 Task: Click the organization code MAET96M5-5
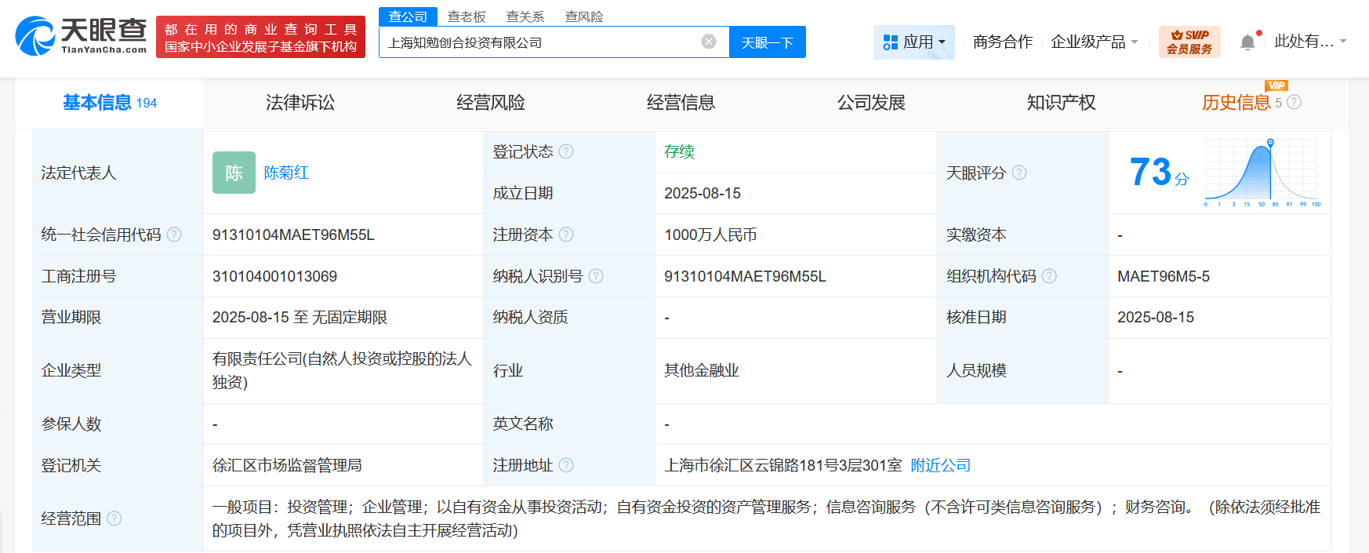tap(1164, 276)
